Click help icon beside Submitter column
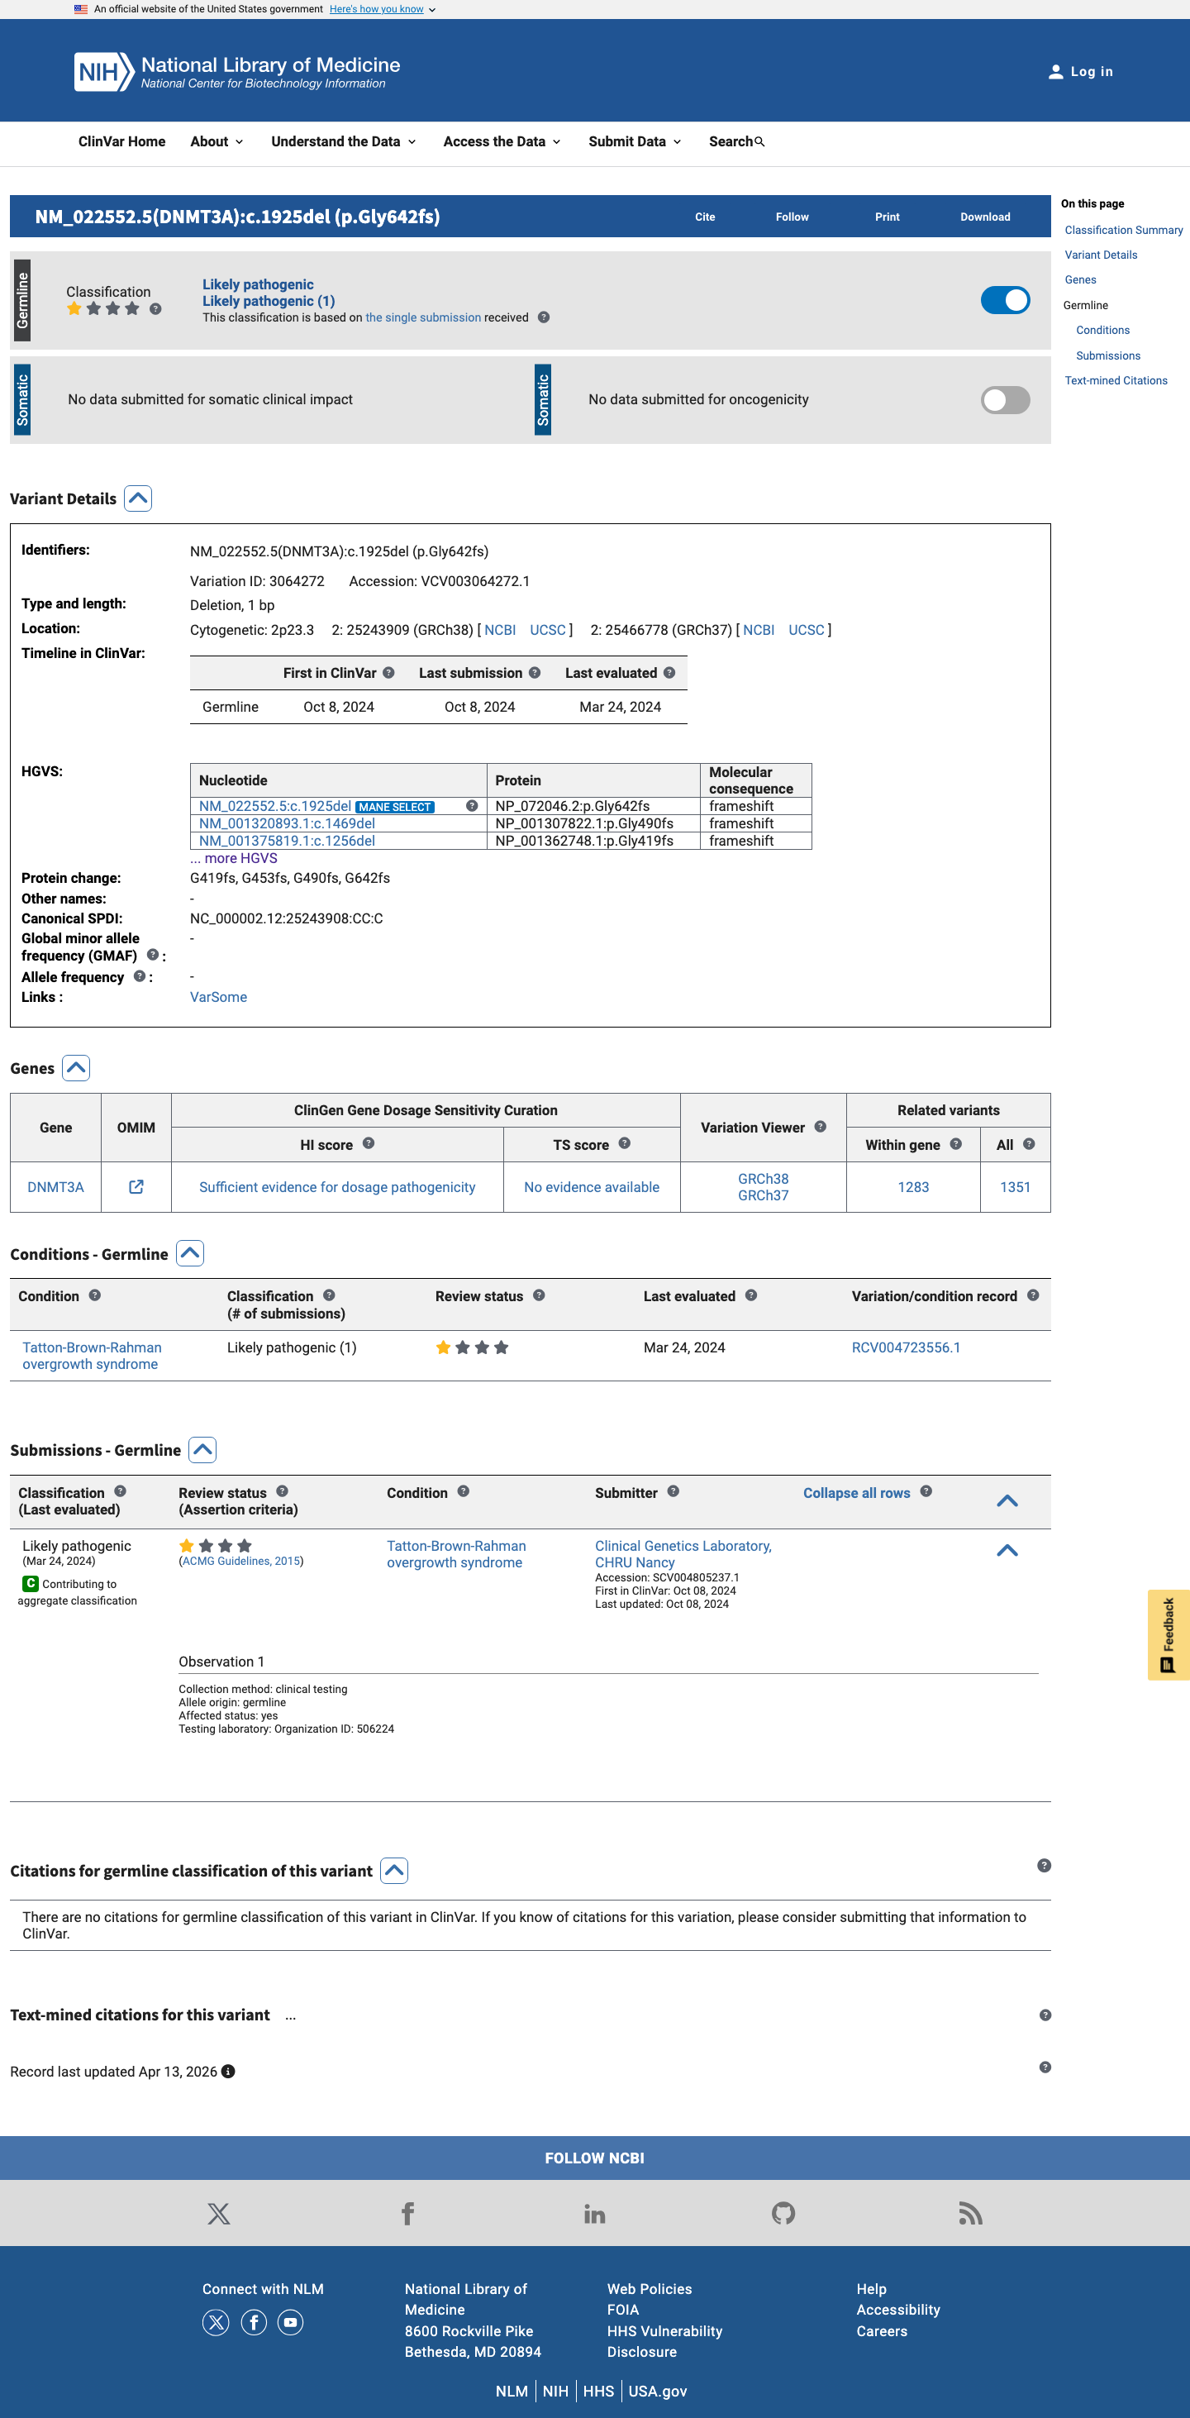Viewport: 1190px width, 2418px height. pos(673,1491)
